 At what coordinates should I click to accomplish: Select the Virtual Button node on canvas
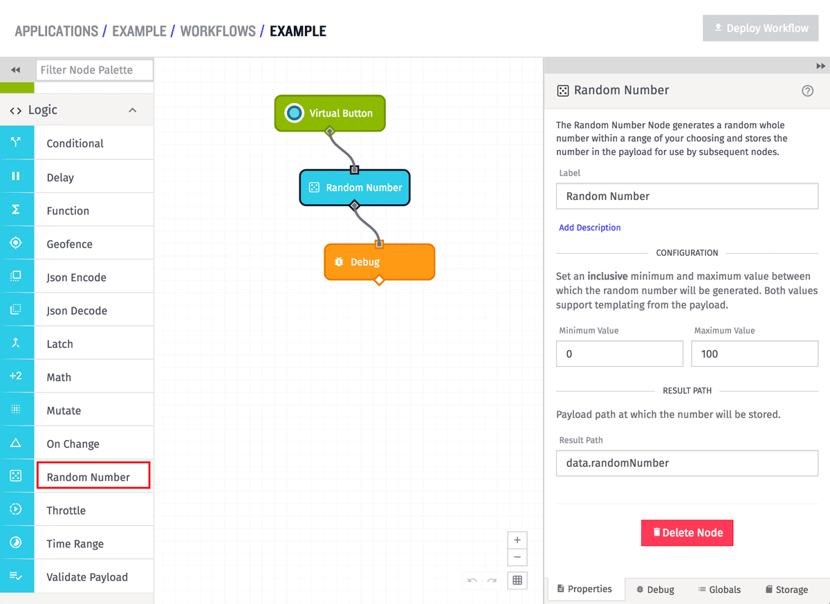330,113
